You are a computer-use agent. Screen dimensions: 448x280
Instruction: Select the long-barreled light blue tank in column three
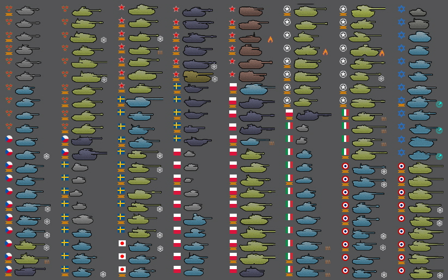(144, 101)
